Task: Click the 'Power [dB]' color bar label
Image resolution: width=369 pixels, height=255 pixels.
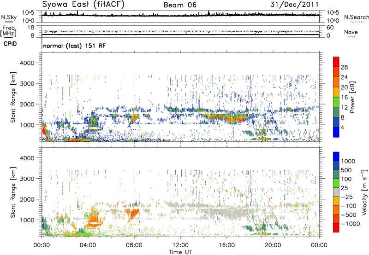Action: pyautogui.click(x=352, y=97)
